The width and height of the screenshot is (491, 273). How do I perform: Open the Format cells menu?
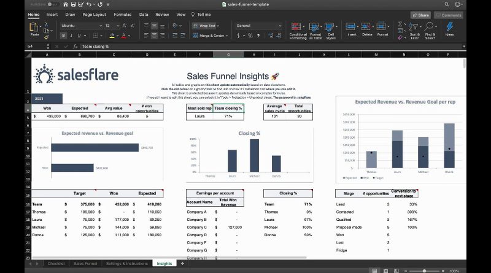pos(382,29)
